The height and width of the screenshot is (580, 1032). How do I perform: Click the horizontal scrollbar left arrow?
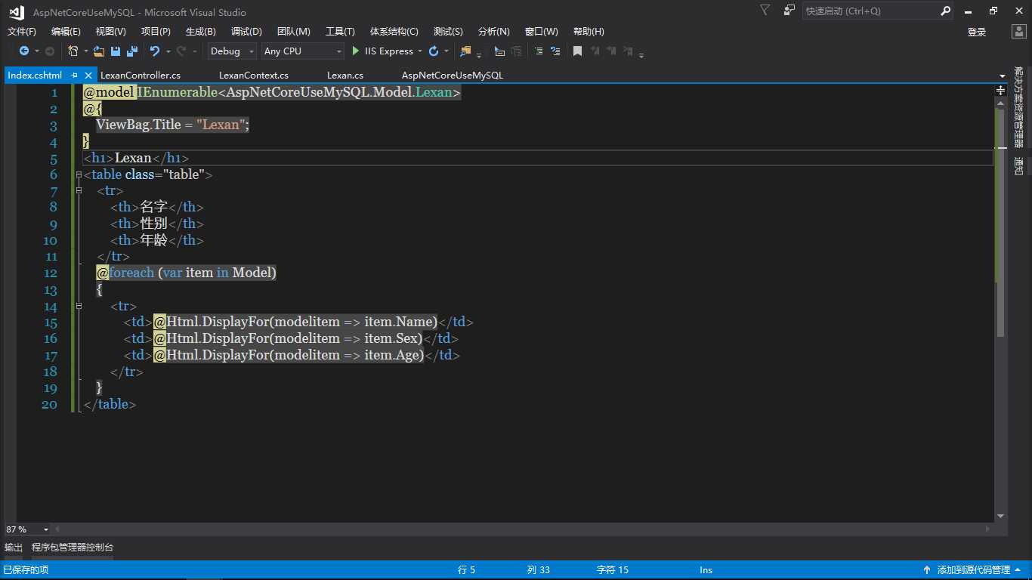(57, 529)
